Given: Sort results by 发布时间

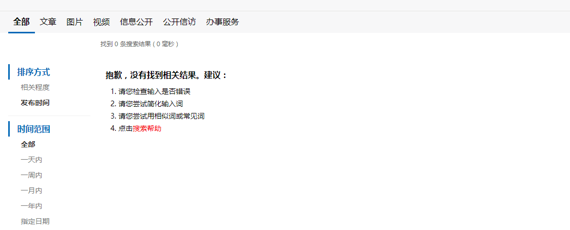Looking at the screenshot, I should (x=35, y=103).
